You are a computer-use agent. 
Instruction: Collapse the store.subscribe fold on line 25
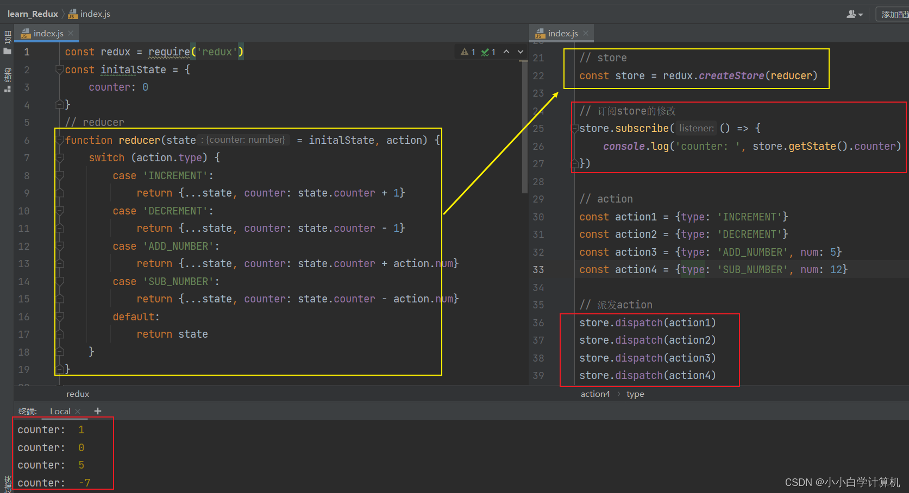tap(574, 129)
